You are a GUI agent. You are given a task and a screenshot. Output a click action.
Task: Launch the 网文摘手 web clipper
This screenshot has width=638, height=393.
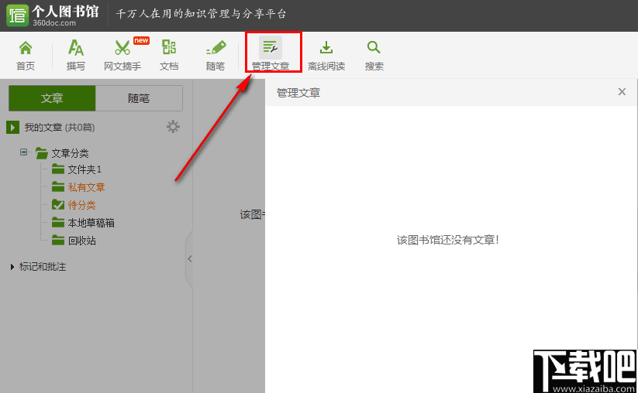(x=122, y=55)
